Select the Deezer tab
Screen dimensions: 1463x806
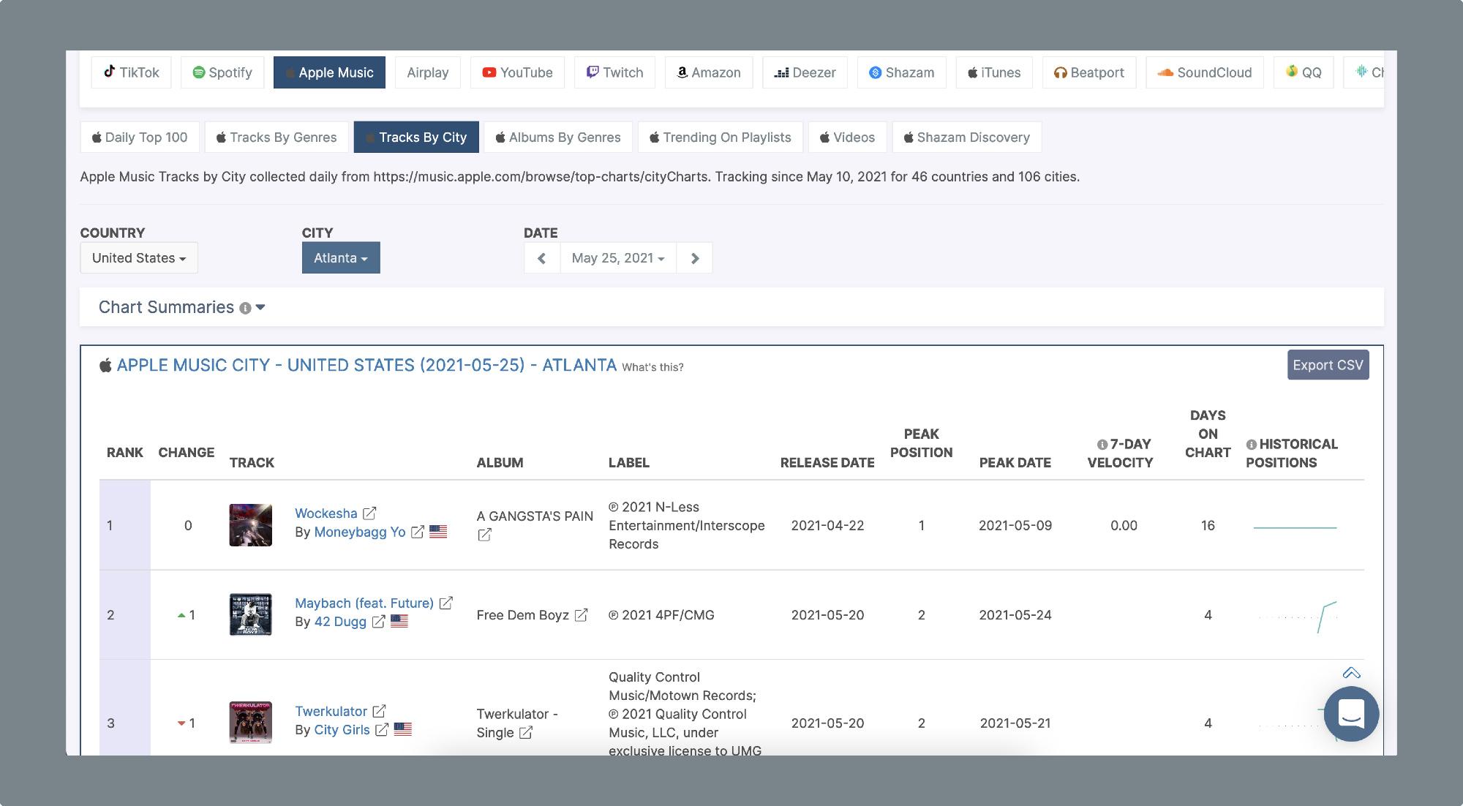(805, 72)
